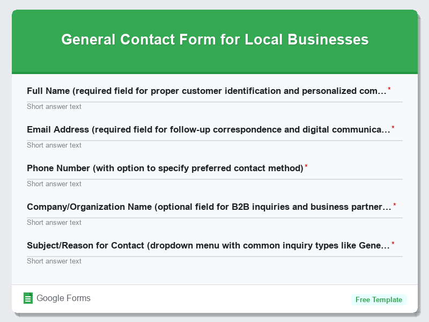Click the Free Template button
Viewport: 429px width, 322px height.
pyautogui.click(x=379, y=299)
